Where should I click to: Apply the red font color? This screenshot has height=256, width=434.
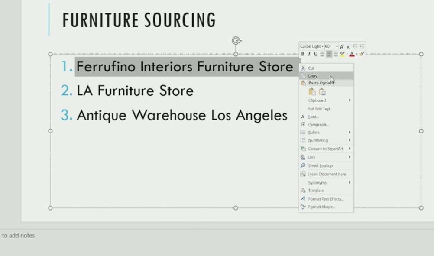352,54
